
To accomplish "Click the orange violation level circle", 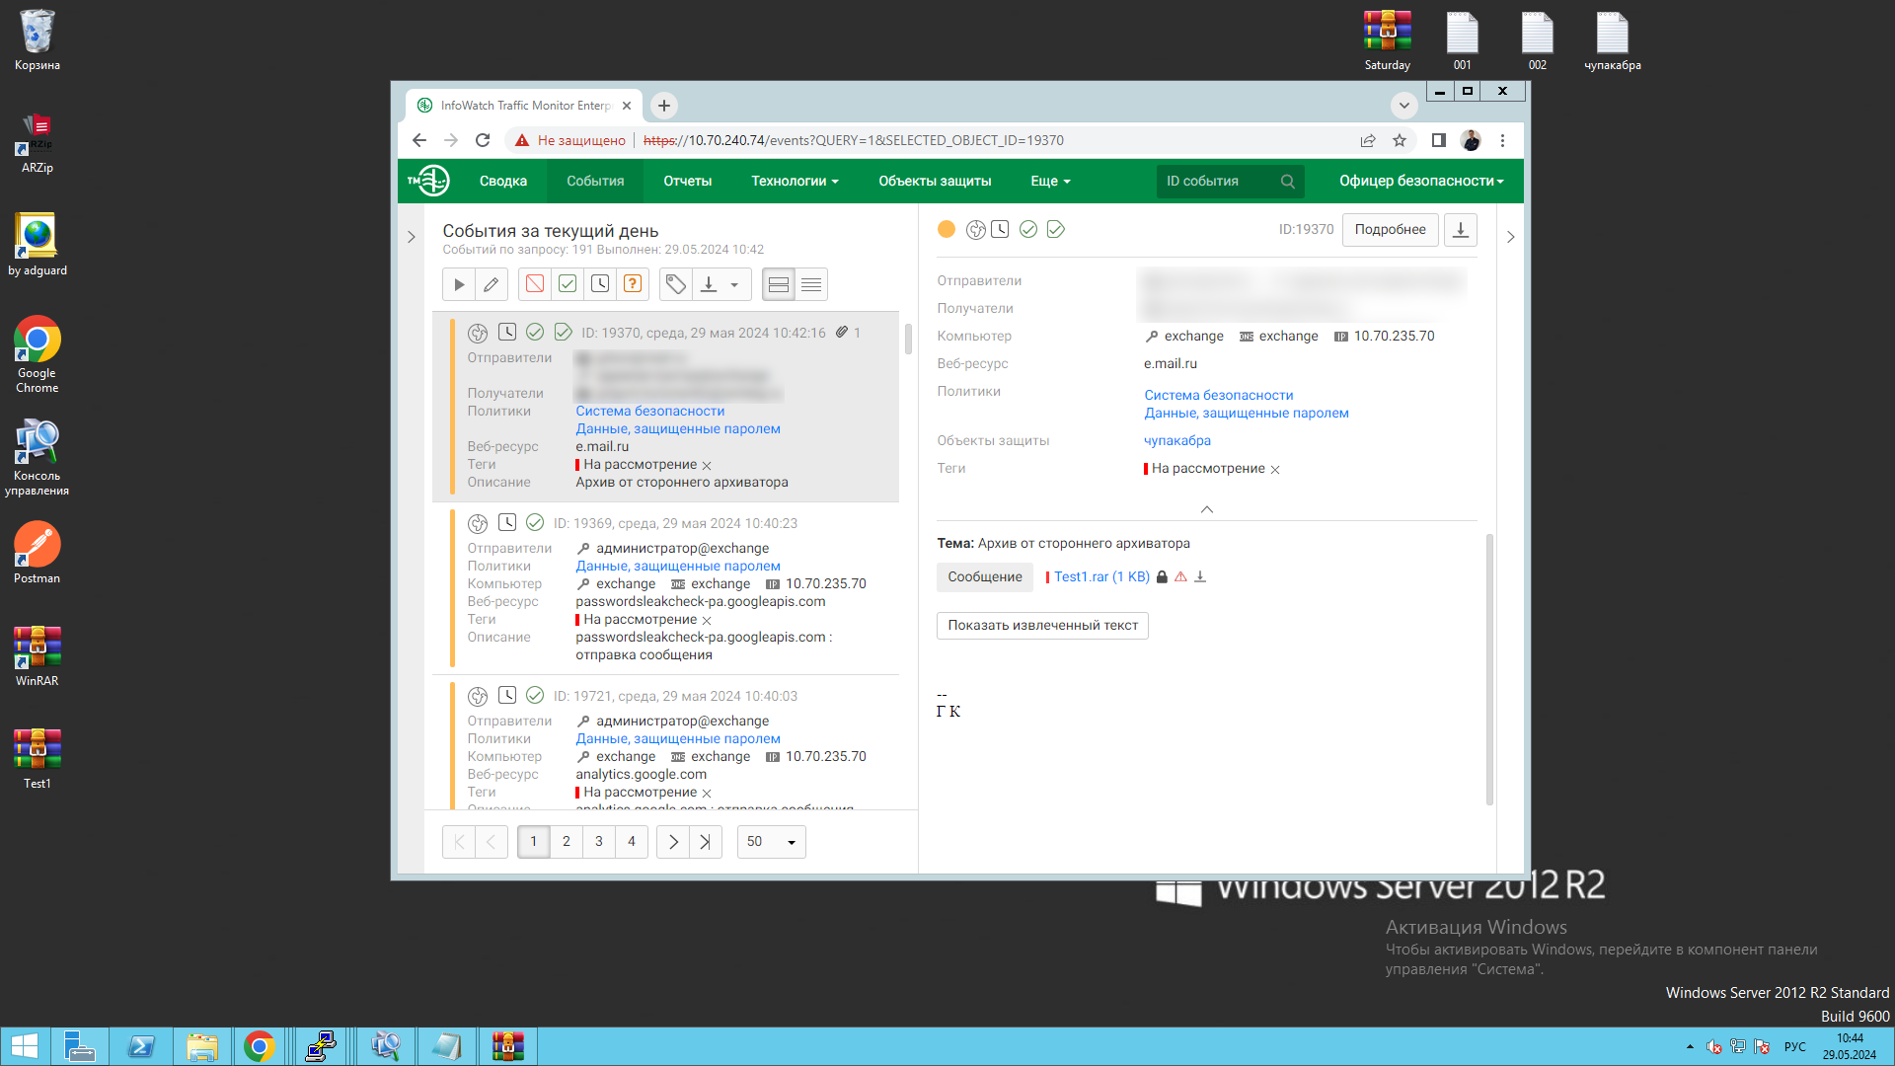I will pos(946,229).
